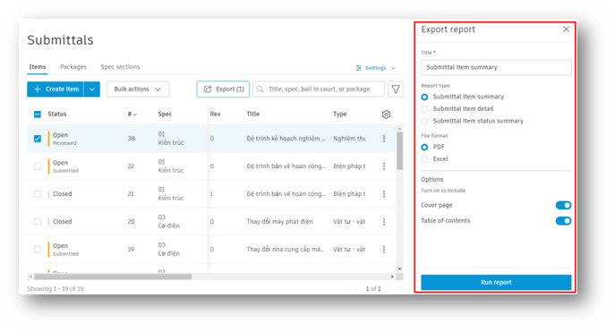Click the title, spec search field
This screenshot has width=615, height=332.
point(319,89)
